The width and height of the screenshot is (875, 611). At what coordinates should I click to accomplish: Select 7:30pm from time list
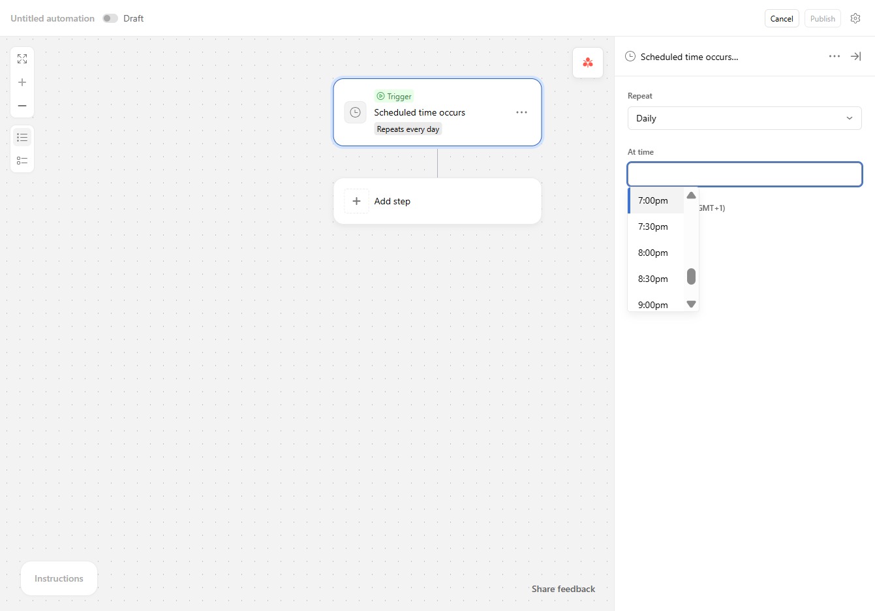pyautogui.click(x=656, y=227)
